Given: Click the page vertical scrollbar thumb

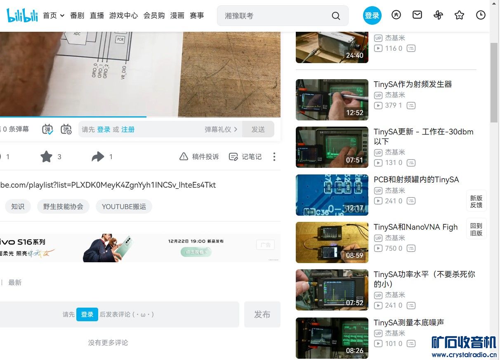Looking at the screenshot, I should tap(494, 82).
